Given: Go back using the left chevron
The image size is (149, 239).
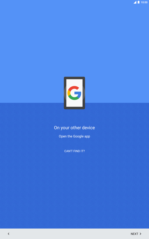Looking at the screenshot, I should click(9, 234).
